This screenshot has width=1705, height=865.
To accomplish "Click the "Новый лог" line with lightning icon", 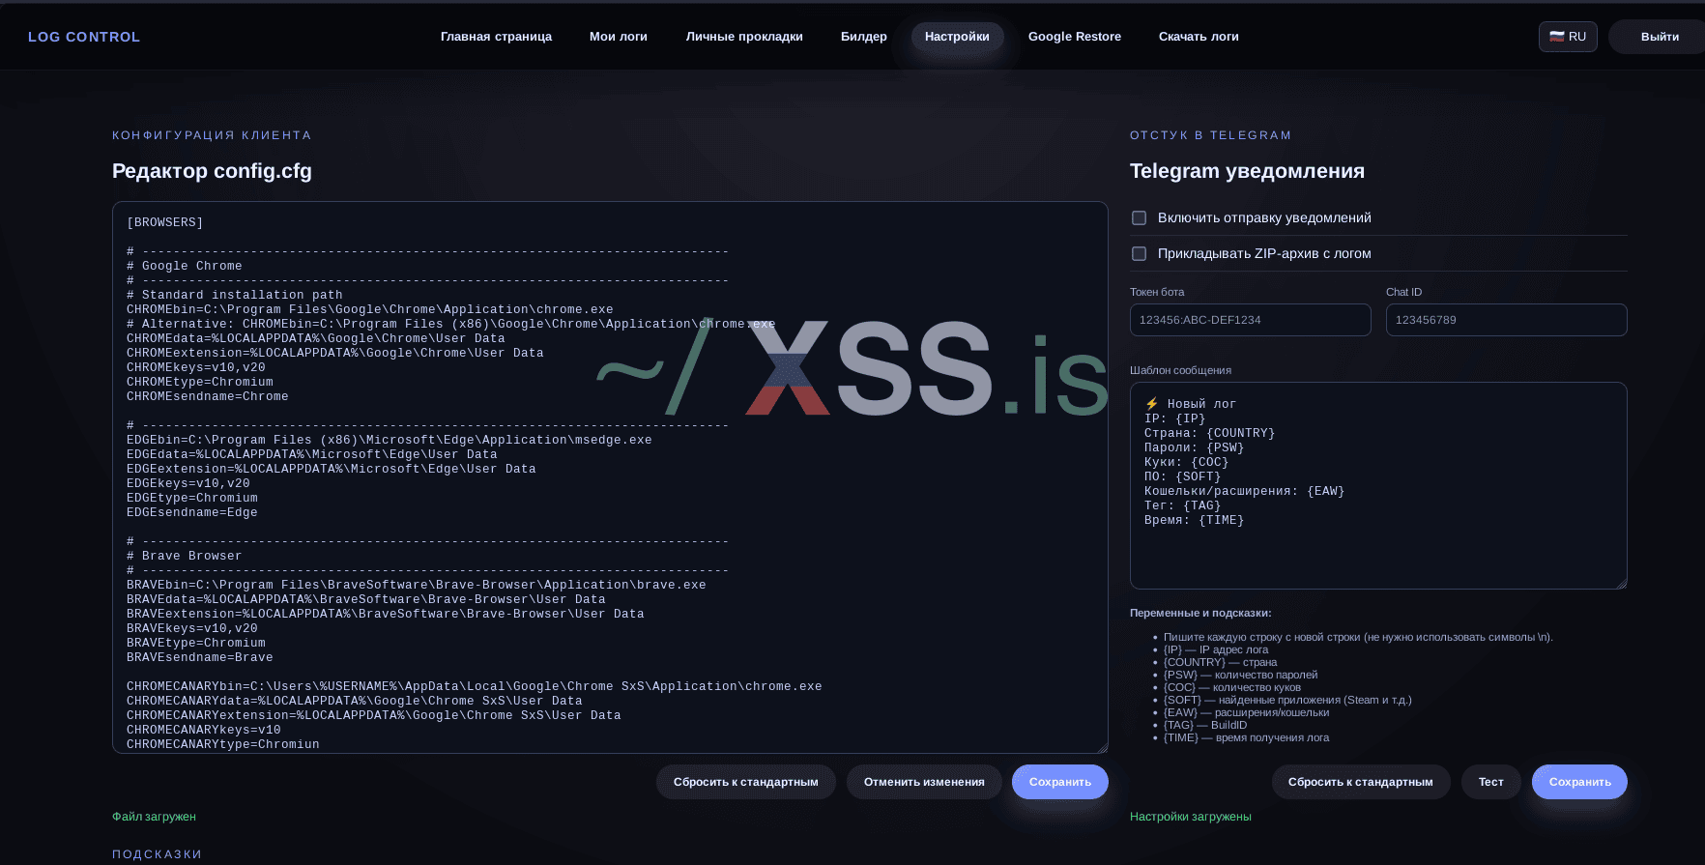I will [1191, 404].
